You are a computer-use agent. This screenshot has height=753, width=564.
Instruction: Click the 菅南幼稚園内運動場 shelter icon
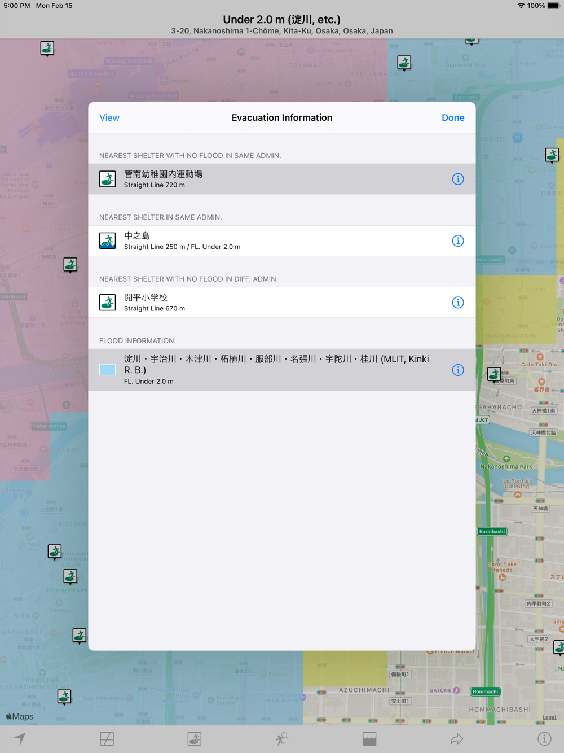click(107, 179)
